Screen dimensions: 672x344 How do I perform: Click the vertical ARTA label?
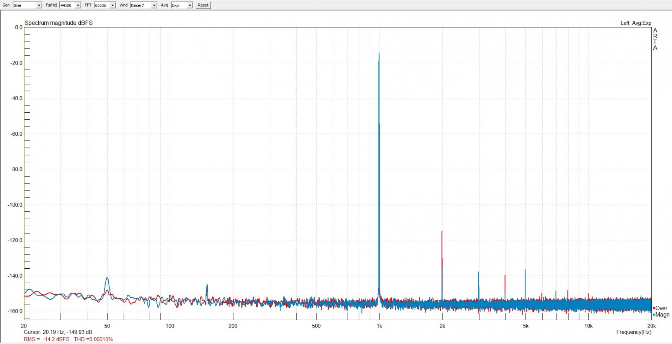click(655, 39)
